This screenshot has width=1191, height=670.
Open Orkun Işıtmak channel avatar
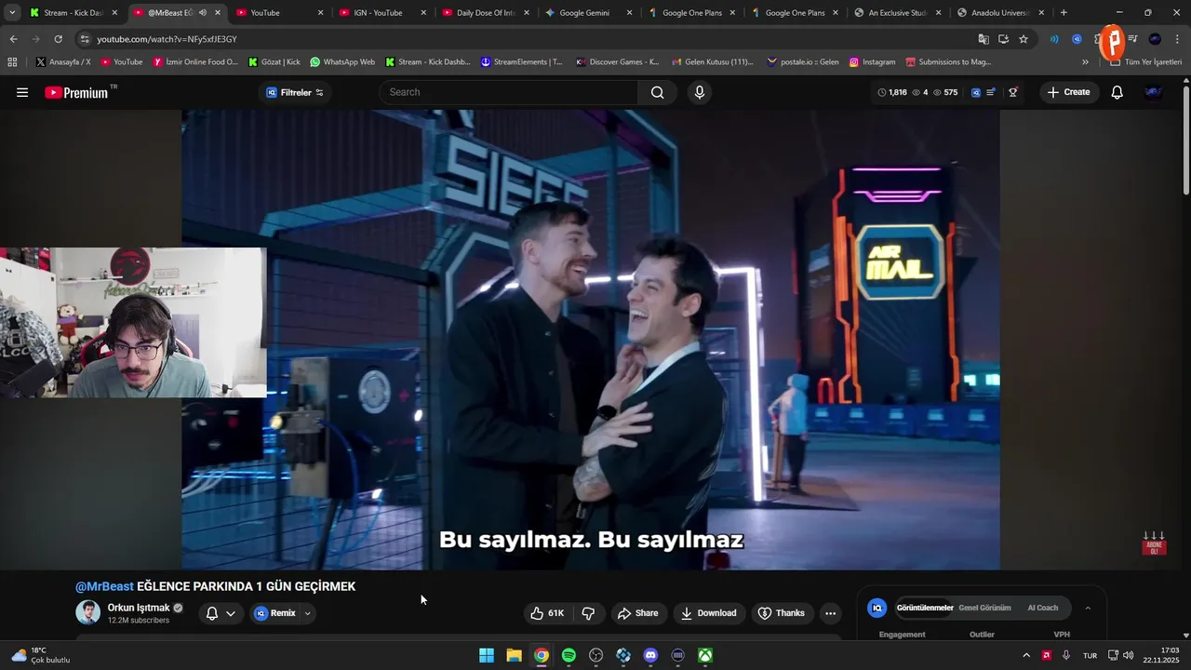[88, 612]
